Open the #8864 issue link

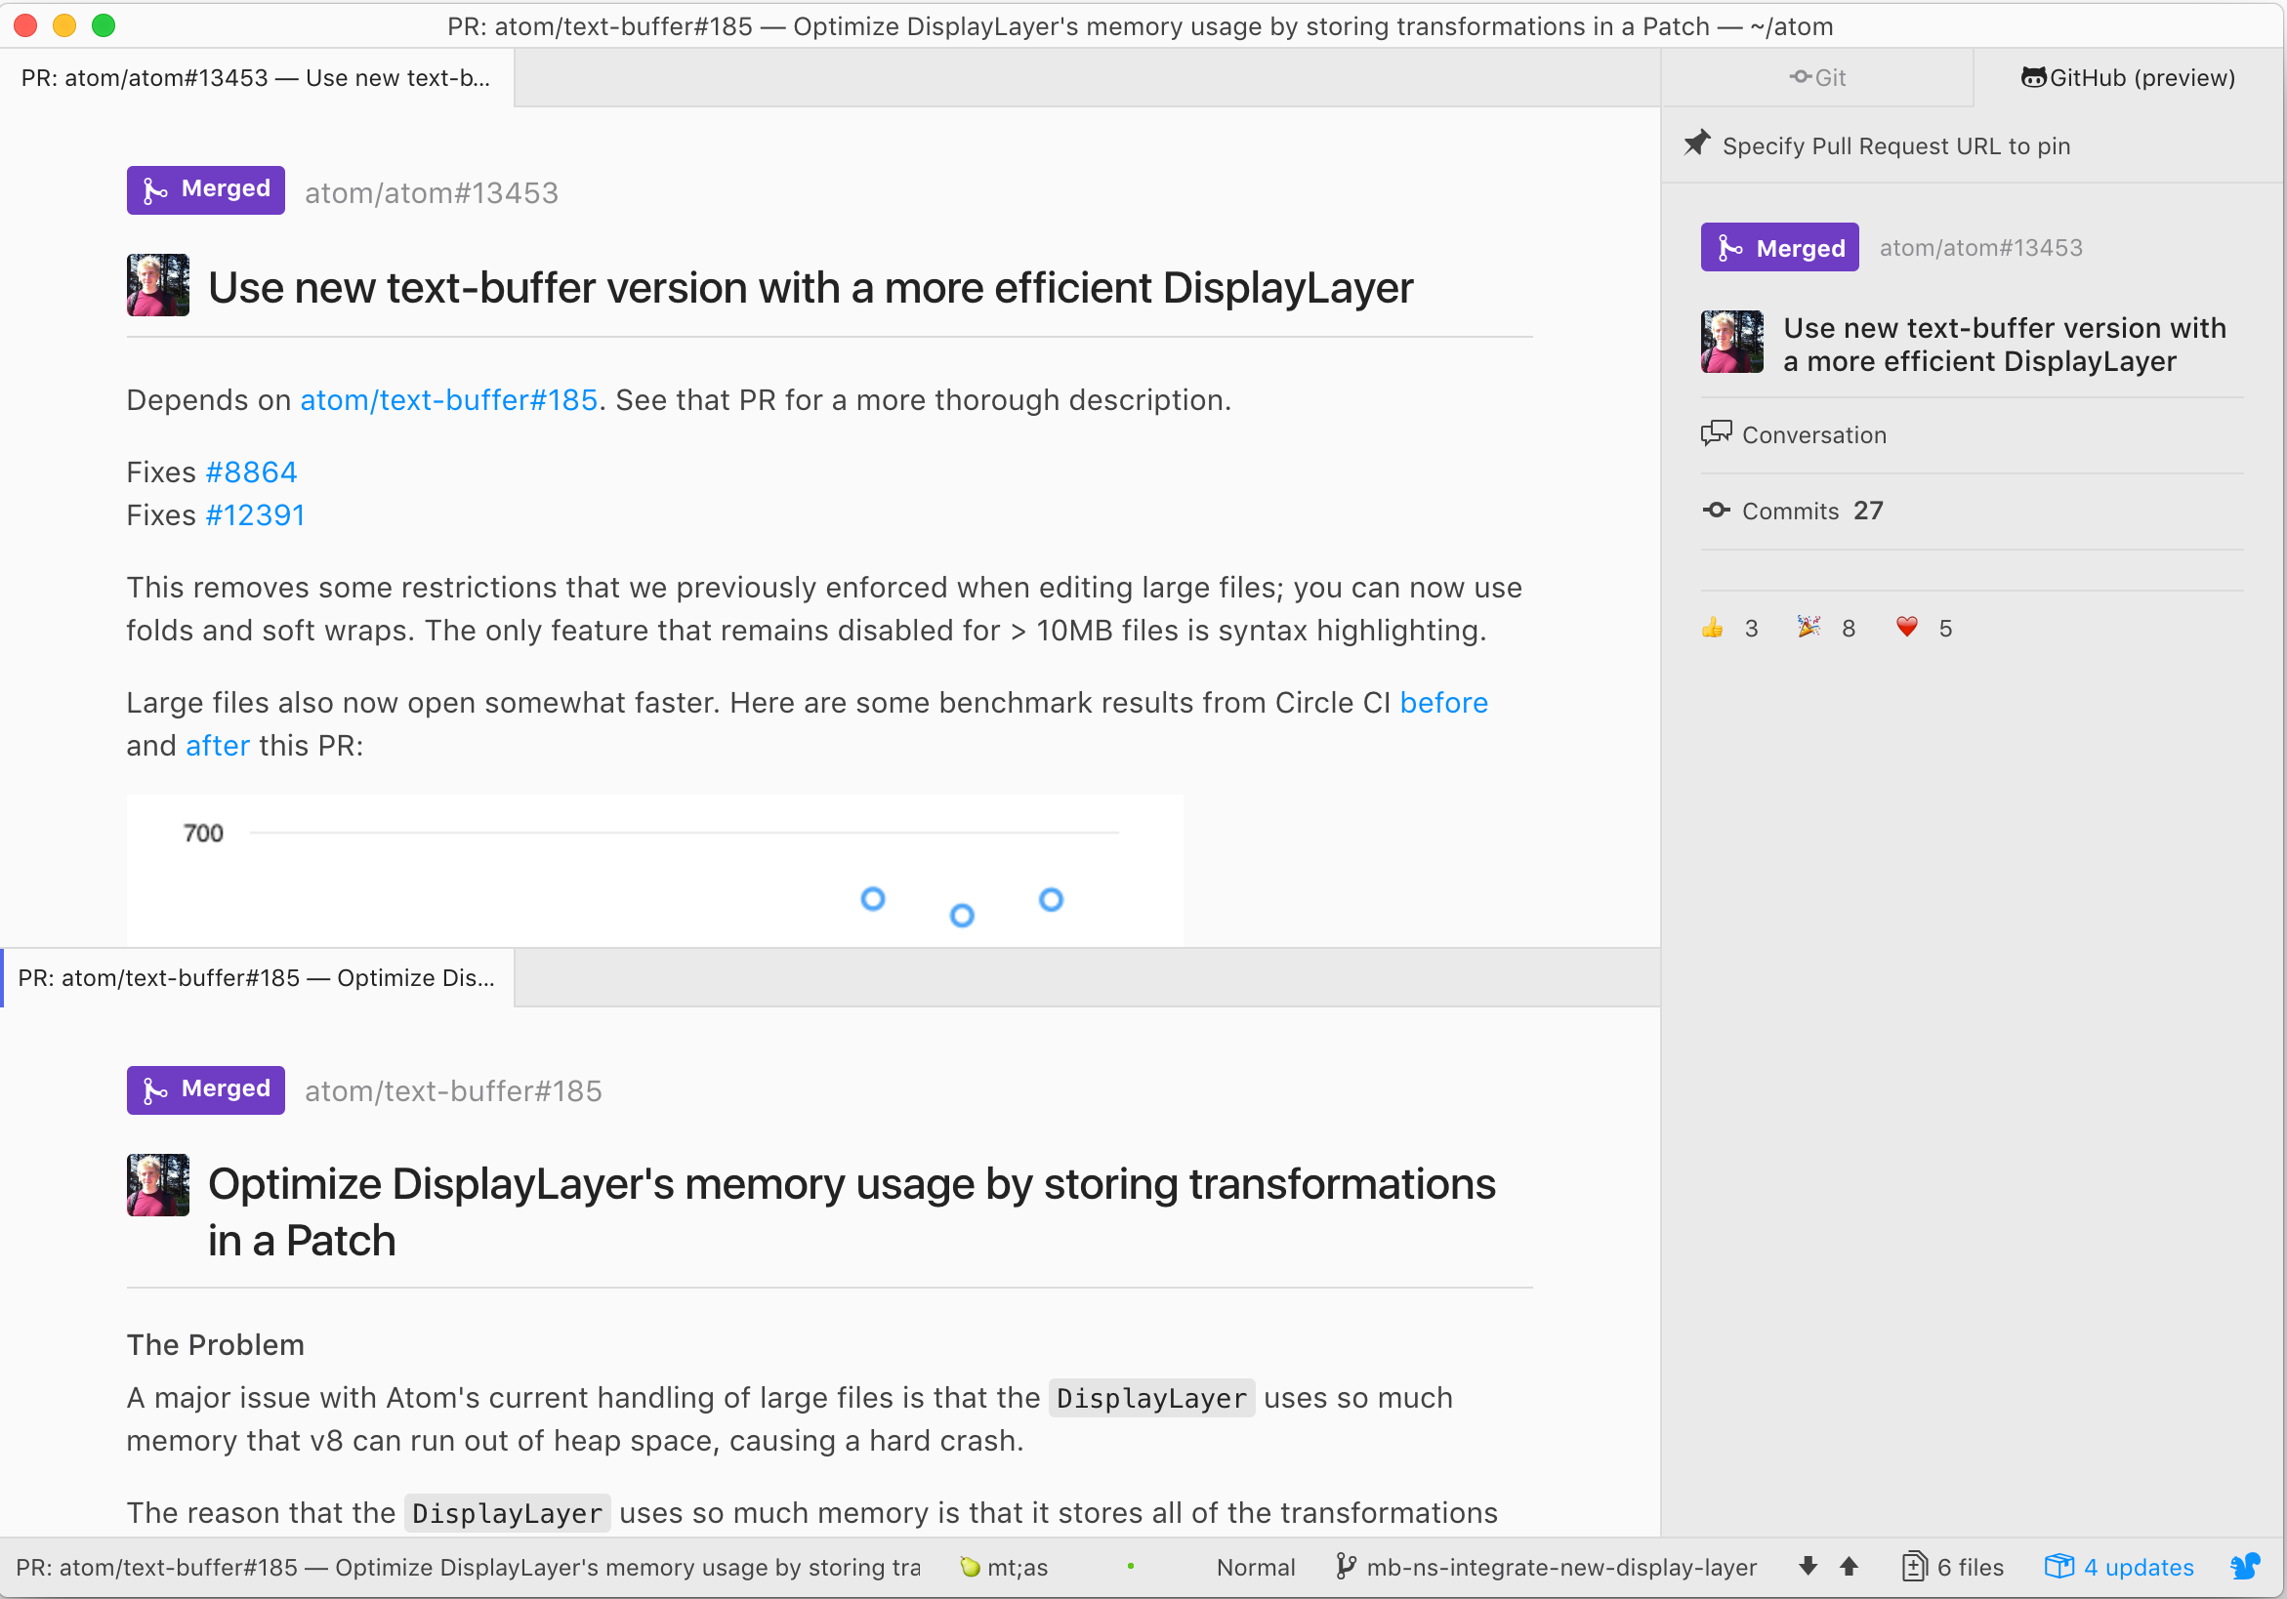[x=251, y=471]
